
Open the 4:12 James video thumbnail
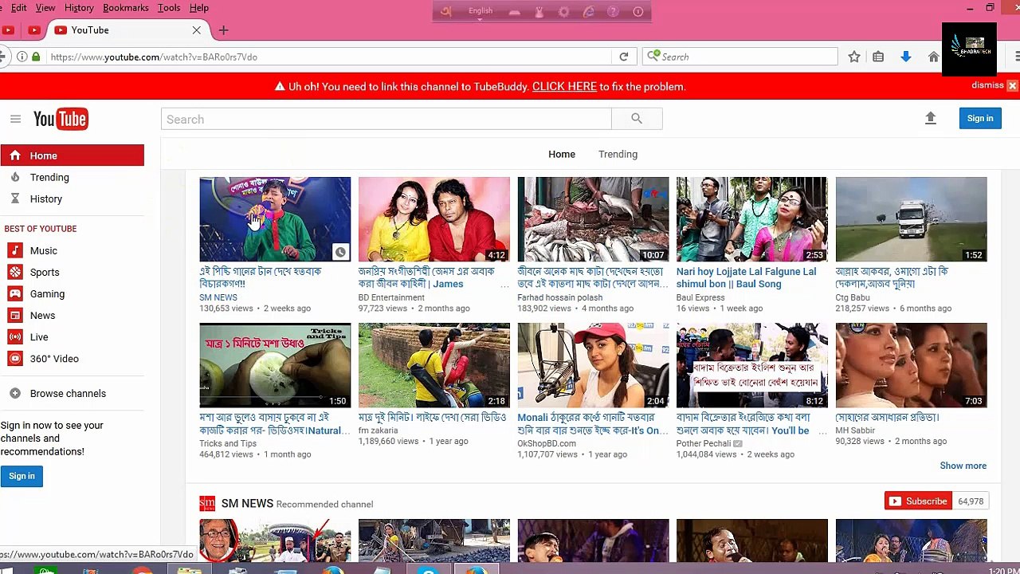point(433,219)
